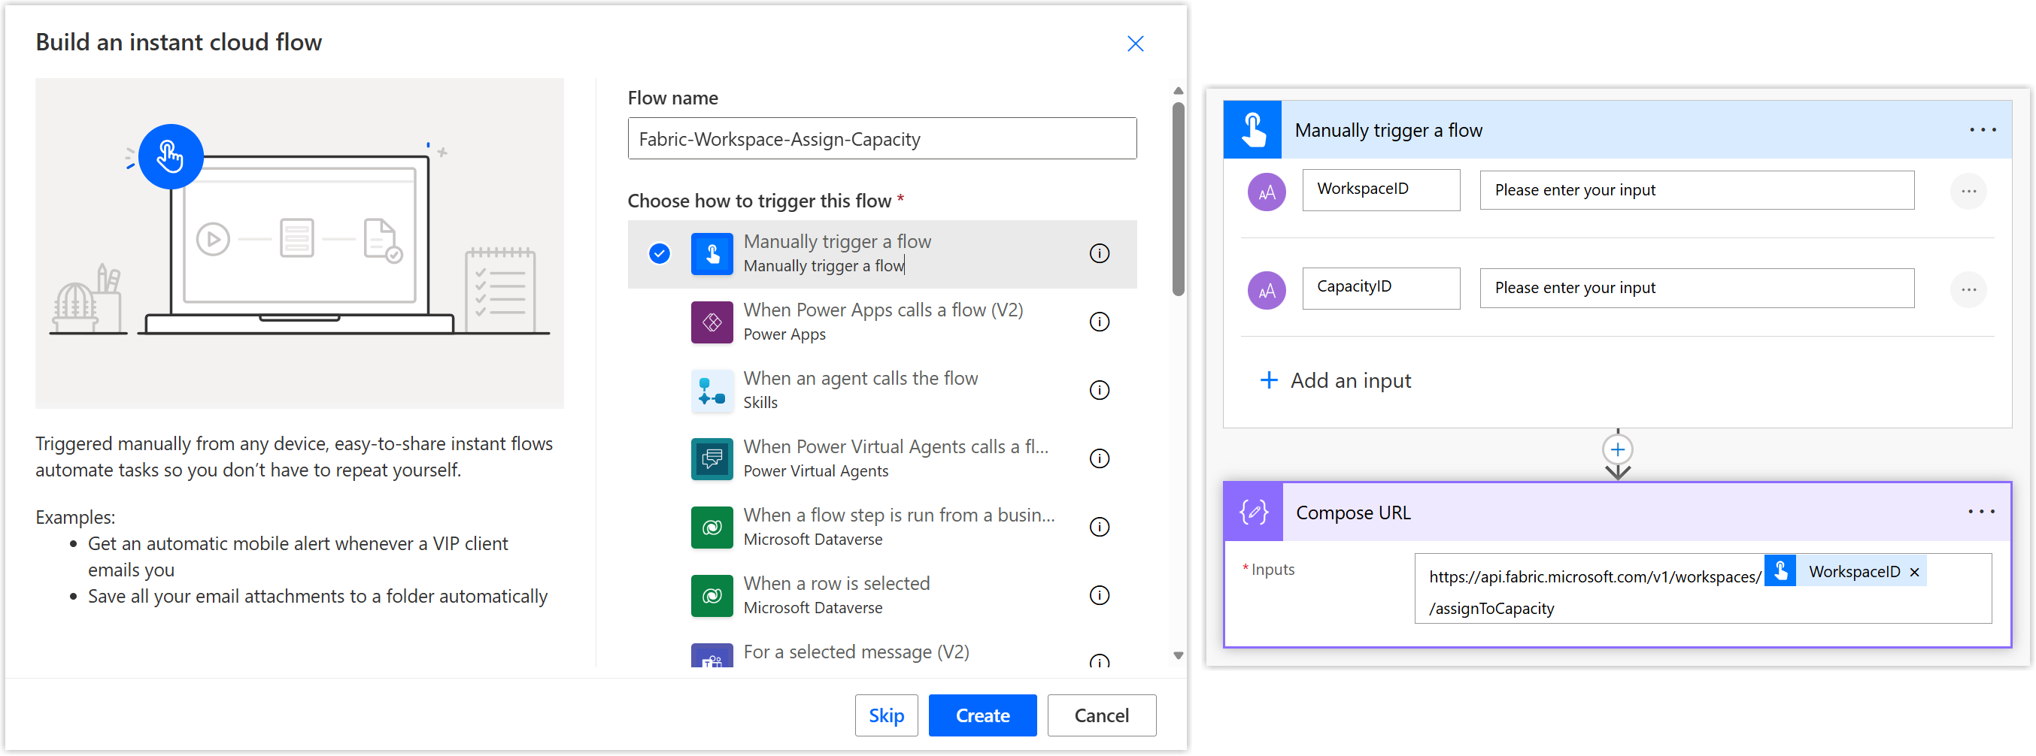
Task: Click the trigger list scrollbar thumb
Action: point(1178,199)
